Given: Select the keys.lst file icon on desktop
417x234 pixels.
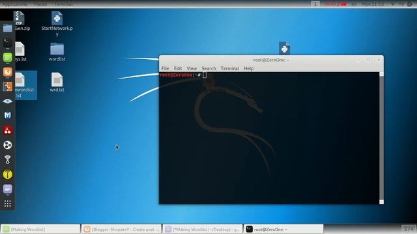Looking at the screenshot, I should pos(20,52).
